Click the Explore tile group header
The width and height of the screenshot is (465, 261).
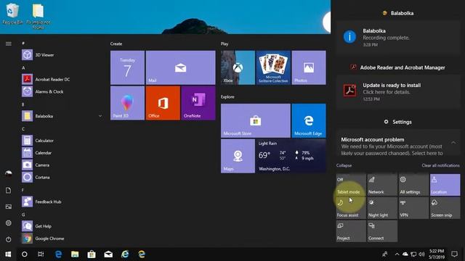tap(227, 96)
